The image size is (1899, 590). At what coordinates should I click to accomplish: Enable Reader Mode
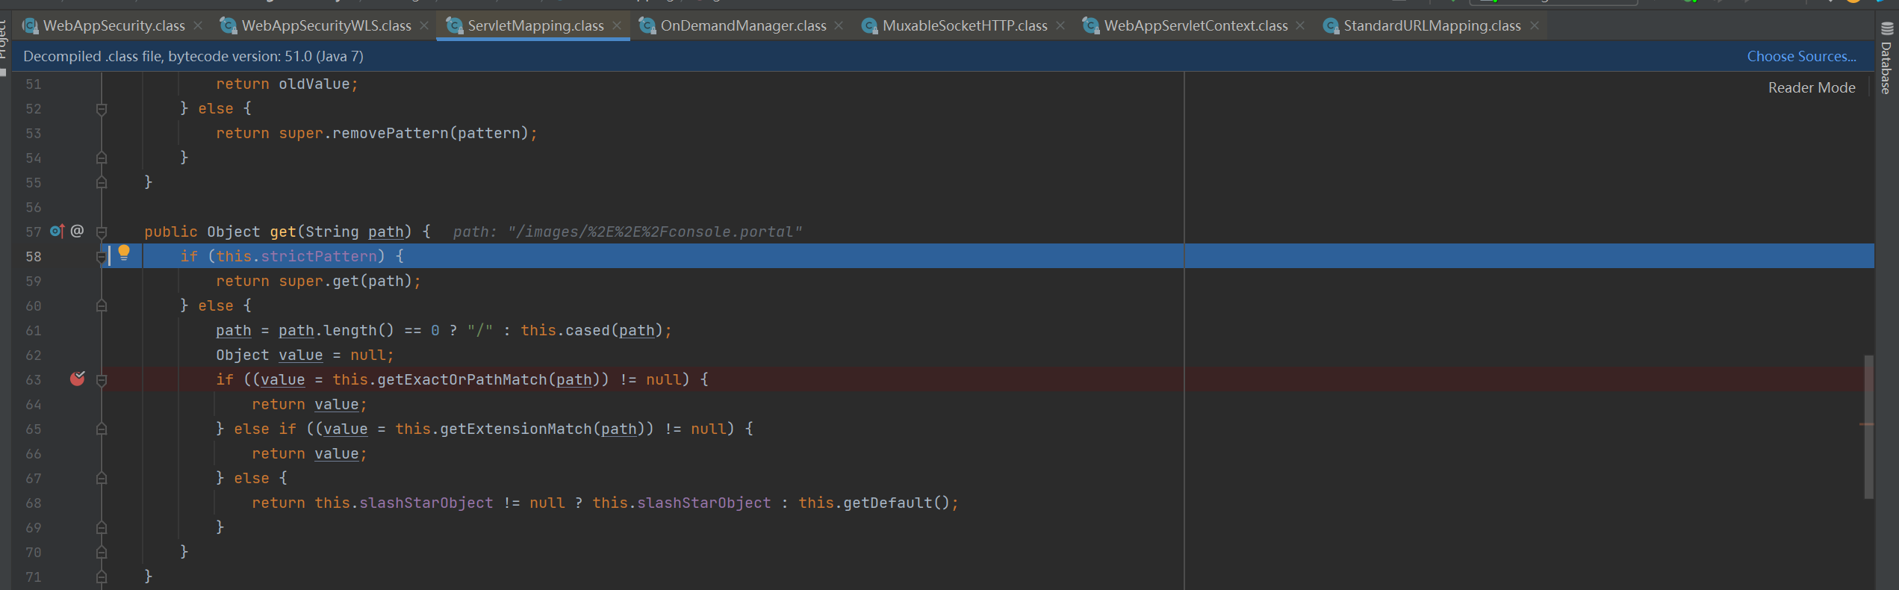pyautogui.click(x=1812, y=87)
